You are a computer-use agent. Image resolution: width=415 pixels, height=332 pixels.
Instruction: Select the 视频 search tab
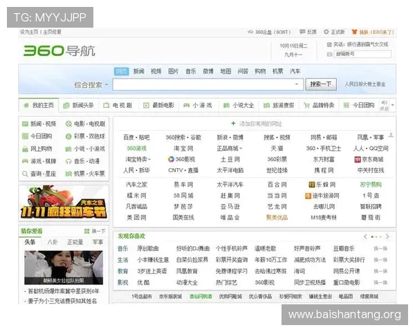pyautogui.click(x=156, y=71)
